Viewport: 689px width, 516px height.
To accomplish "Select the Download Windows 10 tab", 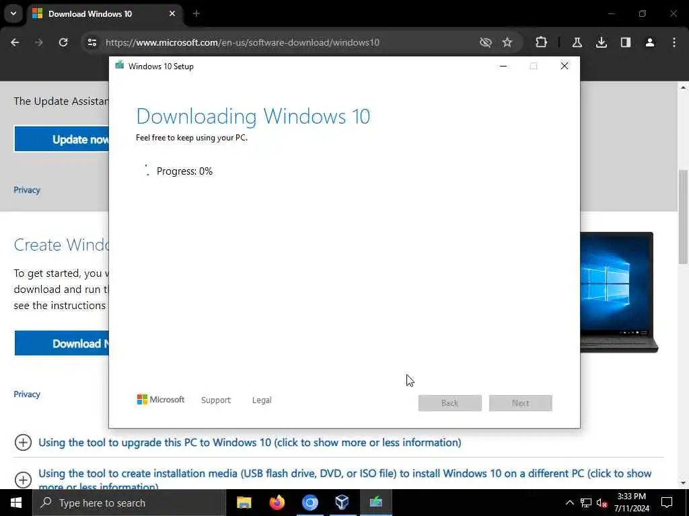I will 104,14.
